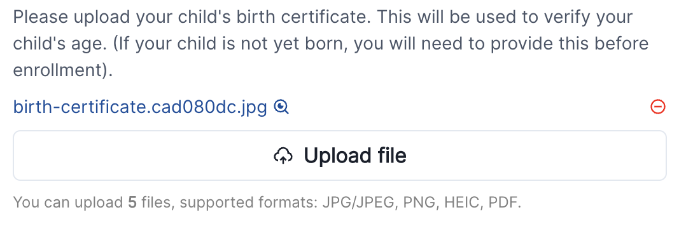Click the Upload file button
Screen dimensions: 686x231
340,155
